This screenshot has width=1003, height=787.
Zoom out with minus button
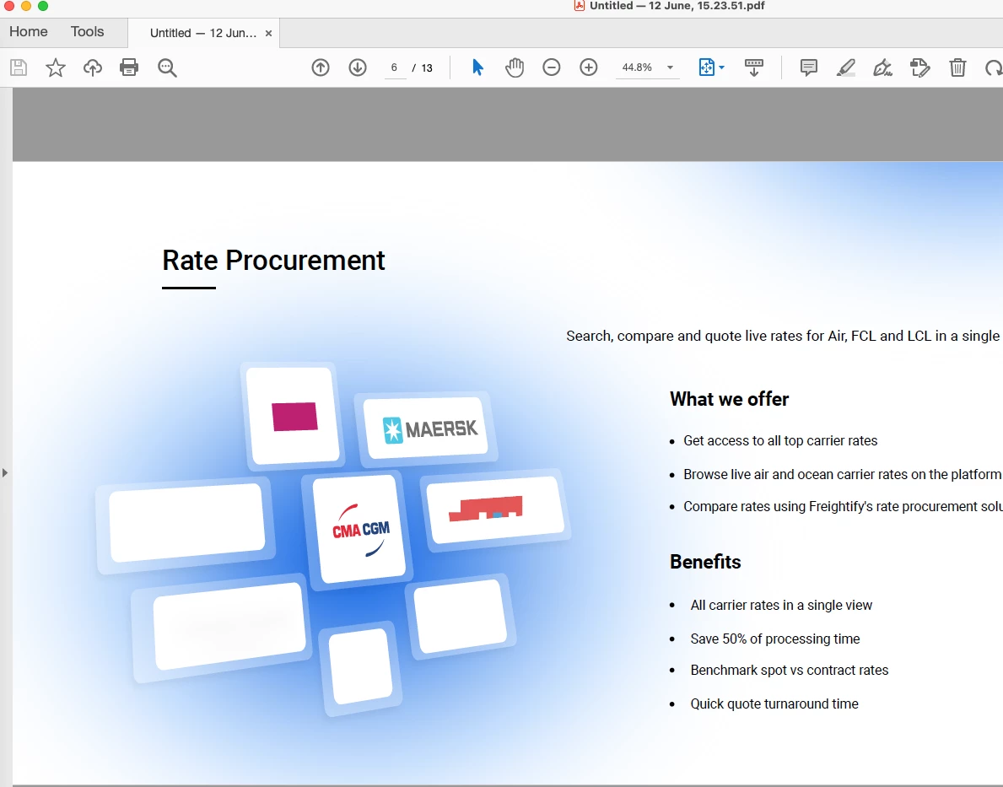pyautogui.click(x=552, y=67)
